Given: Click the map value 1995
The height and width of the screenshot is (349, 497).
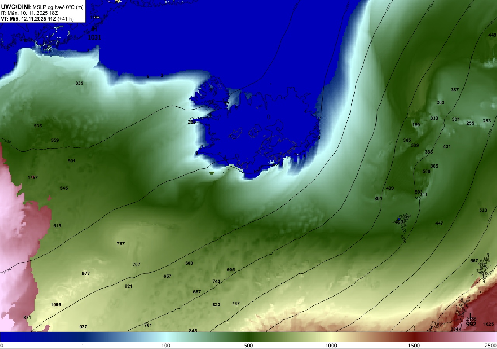Looking at the screenshot, I should tap(56, 305).
